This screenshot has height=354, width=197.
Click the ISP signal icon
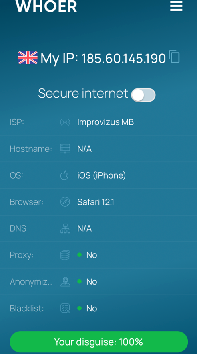pyautogui.click(x=65, y=122)
